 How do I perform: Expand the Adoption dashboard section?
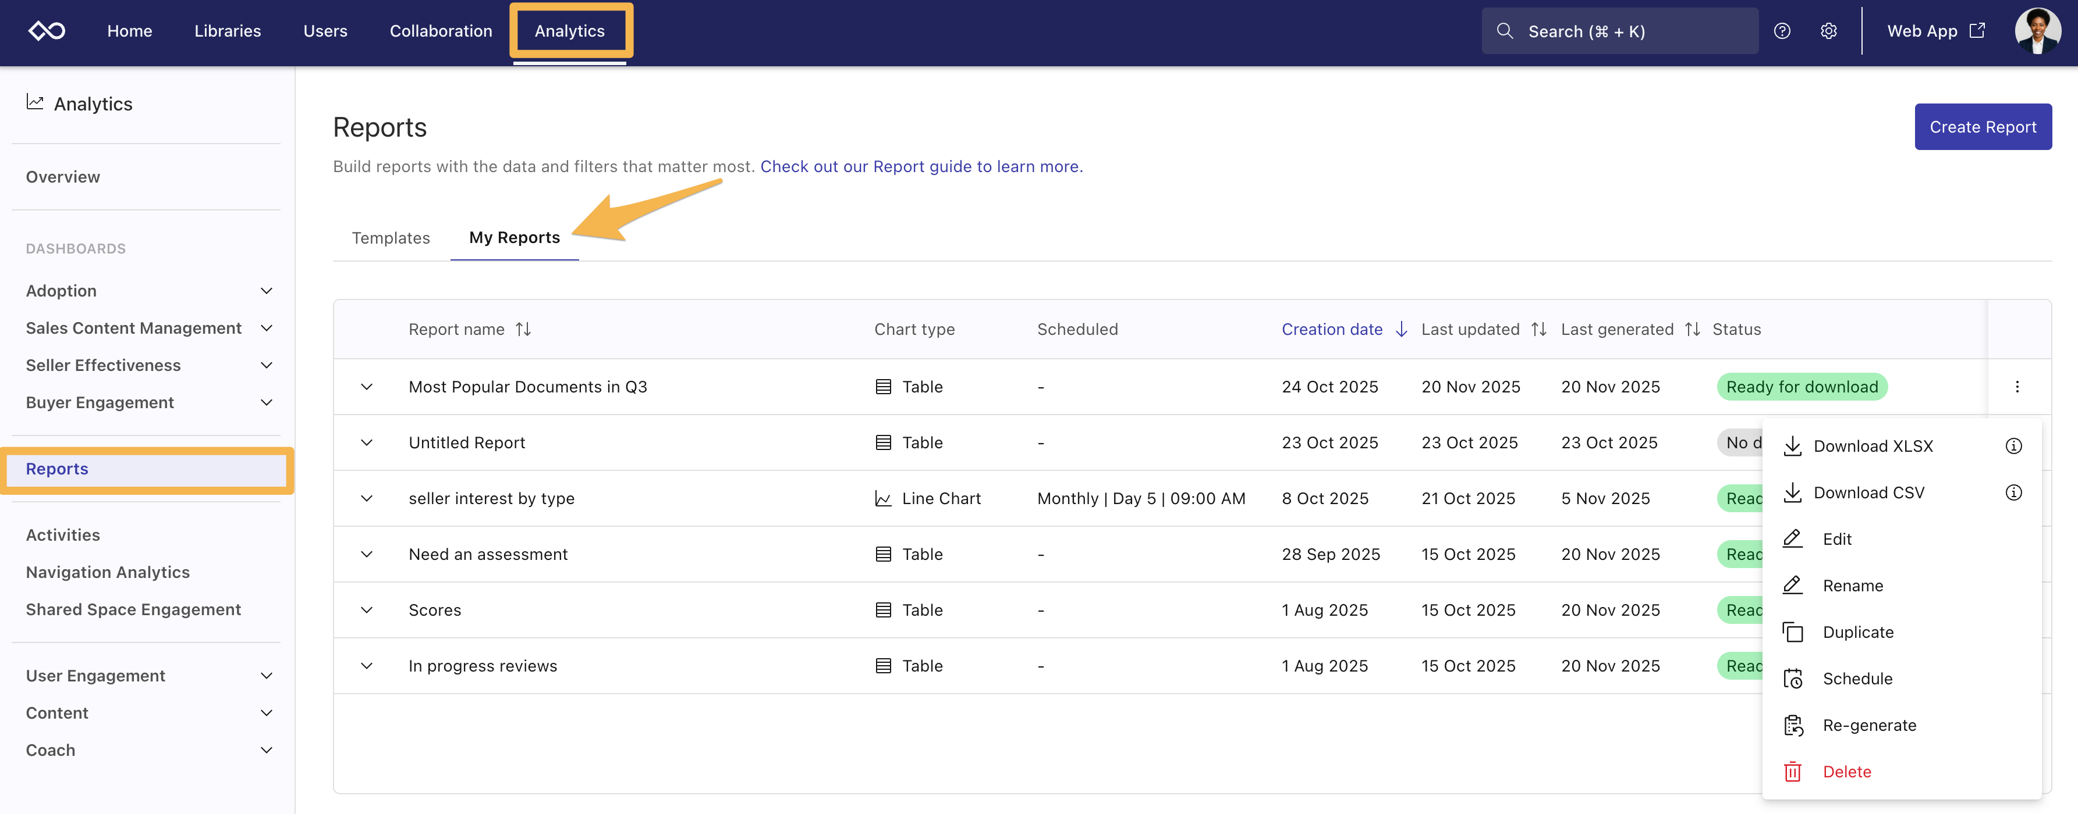pyautogui.click(x=266, y=291)
